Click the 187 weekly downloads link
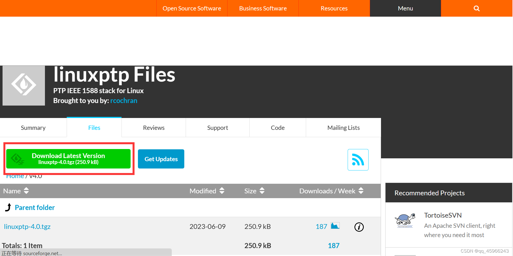Screen dimensions: 513x256 (x=321, y=227)
